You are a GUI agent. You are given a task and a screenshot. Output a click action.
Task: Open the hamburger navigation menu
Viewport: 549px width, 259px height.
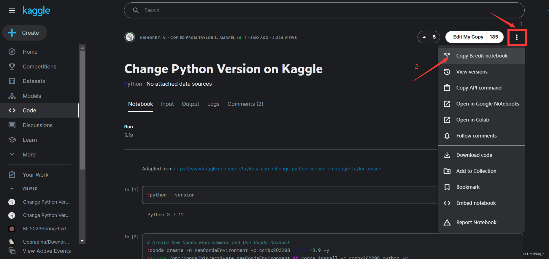(12, 11)
